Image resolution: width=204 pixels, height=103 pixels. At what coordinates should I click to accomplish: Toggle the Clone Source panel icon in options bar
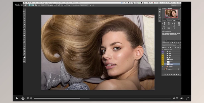pos(36,5)
